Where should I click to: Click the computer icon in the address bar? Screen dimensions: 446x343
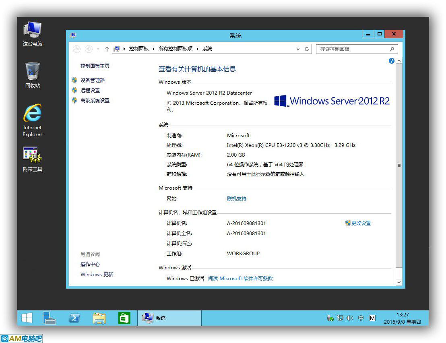[x=117, y=49]
